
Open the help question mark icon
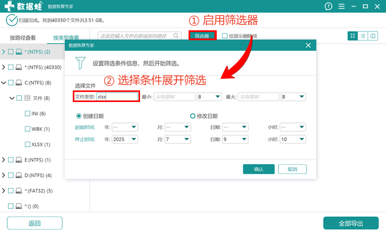tap(328, 7)
